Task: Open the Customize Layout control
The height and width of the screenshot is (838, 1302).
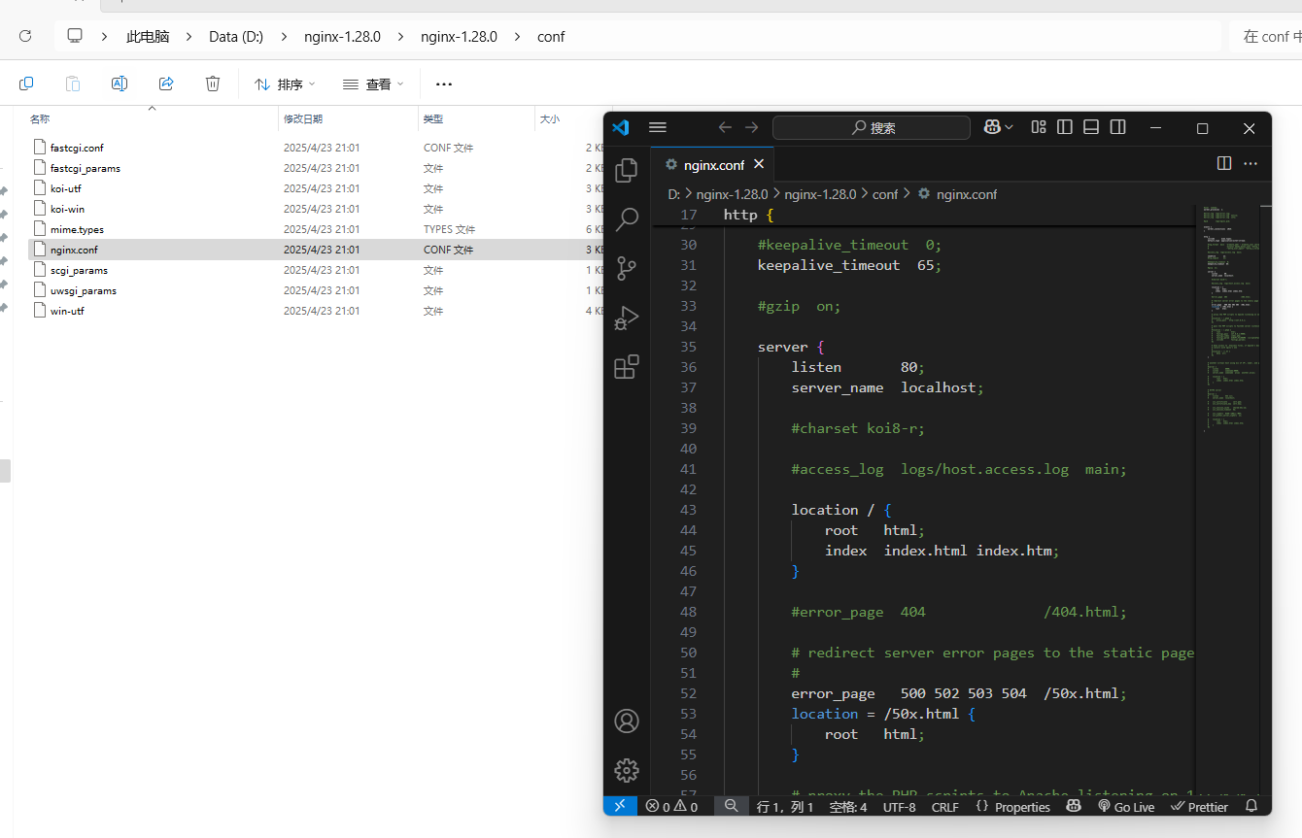Action: [1039, 127]
